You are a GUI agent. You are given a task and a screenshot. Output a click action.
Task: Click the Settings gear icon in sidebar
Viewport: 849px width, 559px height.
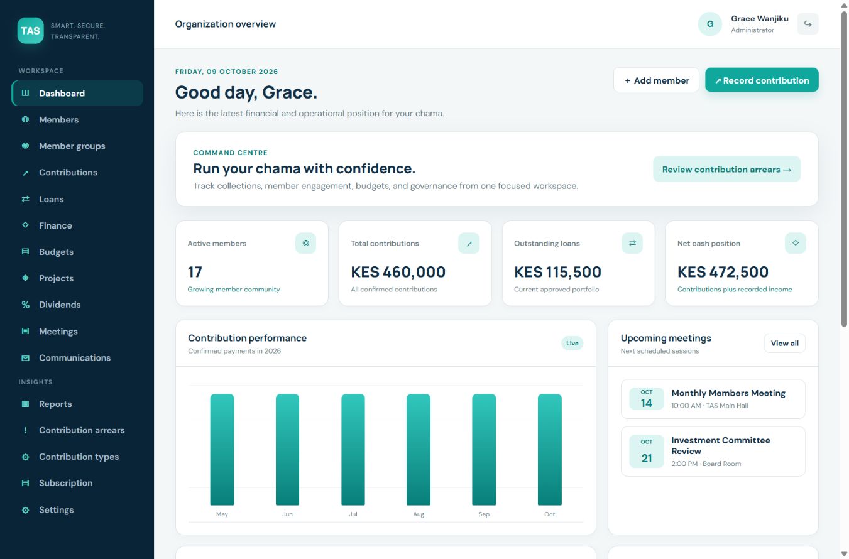click(25, 510)
